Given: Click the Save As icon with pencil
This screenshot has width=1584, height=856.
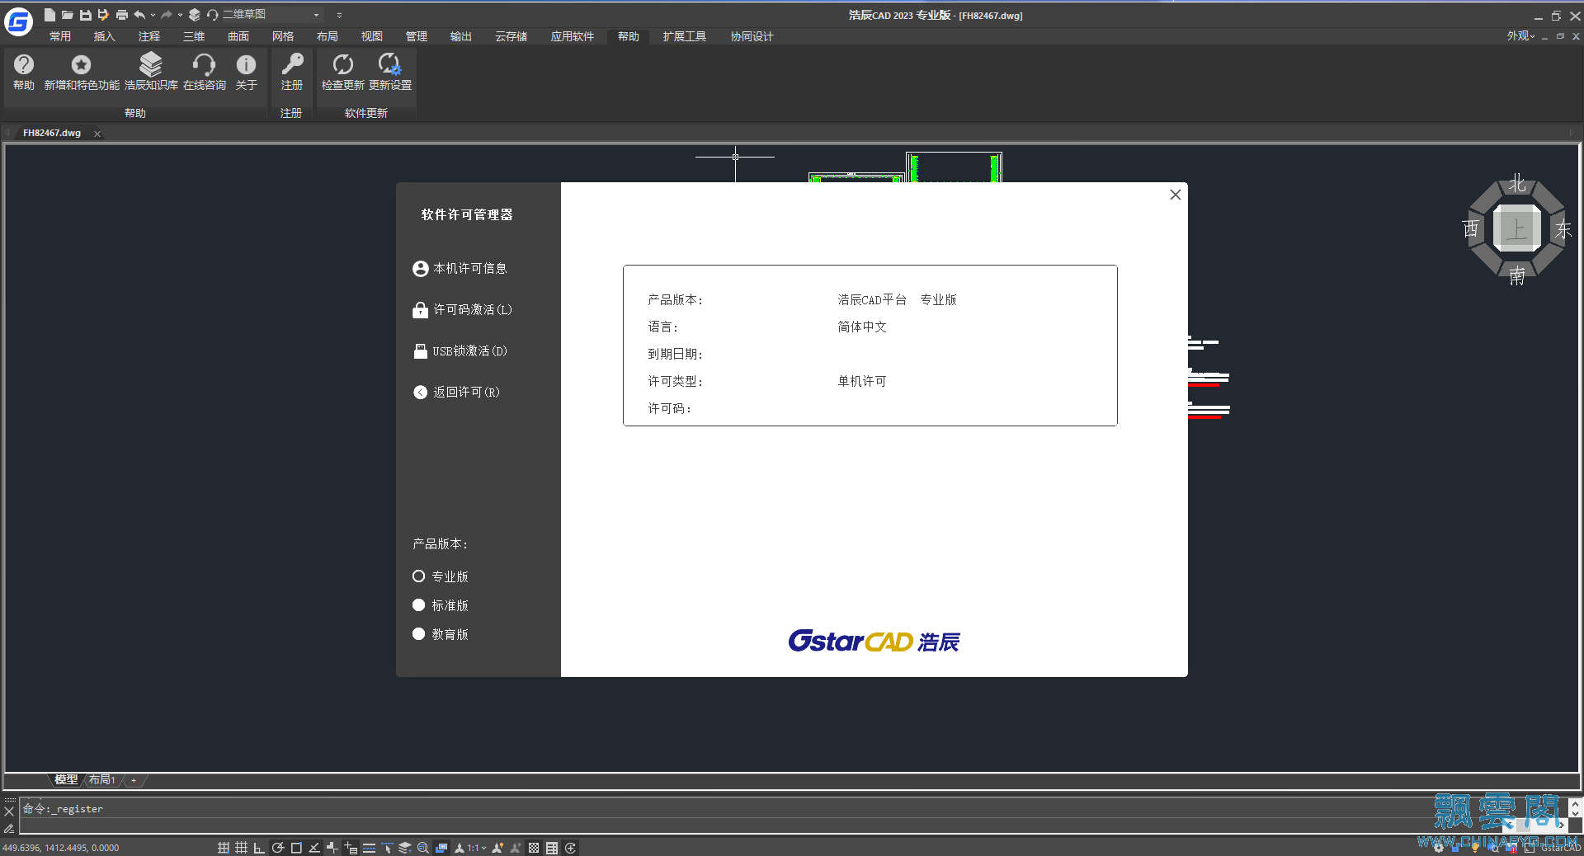Looking at the screenshot, I should pyautogui.click(x=103, y=15).
